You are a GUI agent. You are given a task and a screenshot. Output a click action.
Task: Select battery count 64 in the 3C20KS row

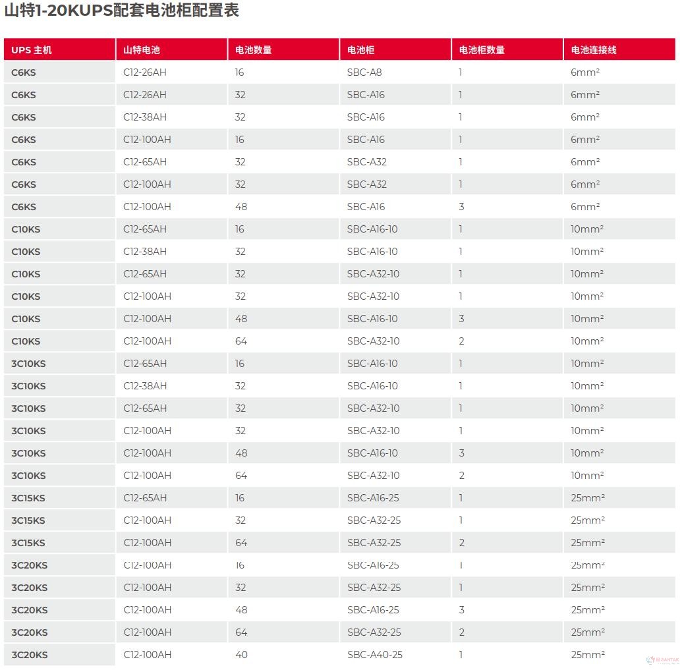[x=241, y=632]
